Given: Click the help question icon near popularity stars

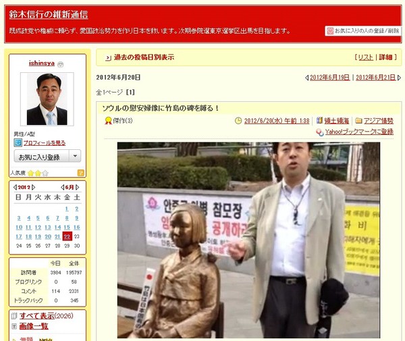Looking at the screenshot, I should coord(81,173).
